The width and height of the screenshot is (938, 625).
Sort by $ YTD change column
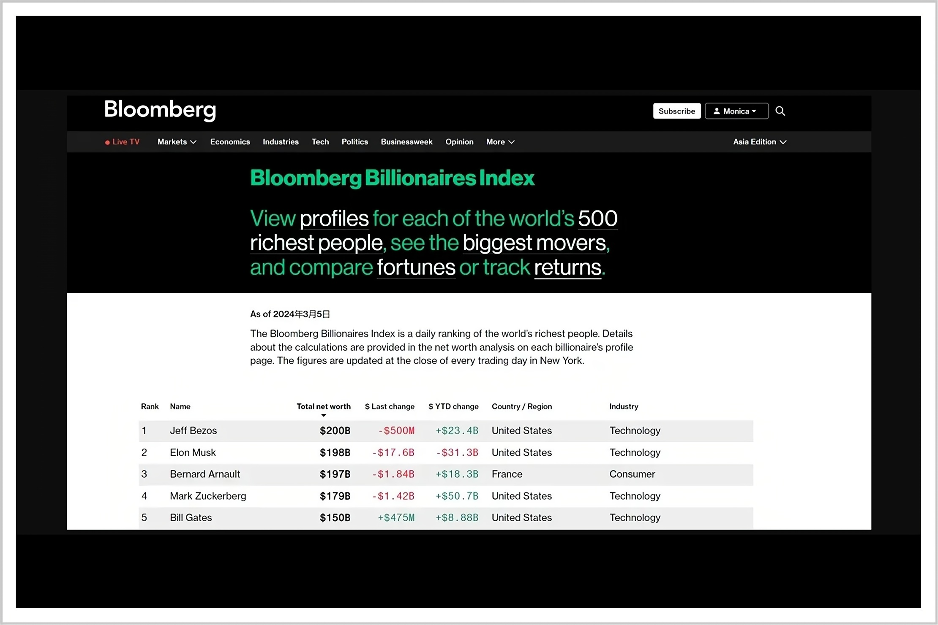tap(453, 406)
